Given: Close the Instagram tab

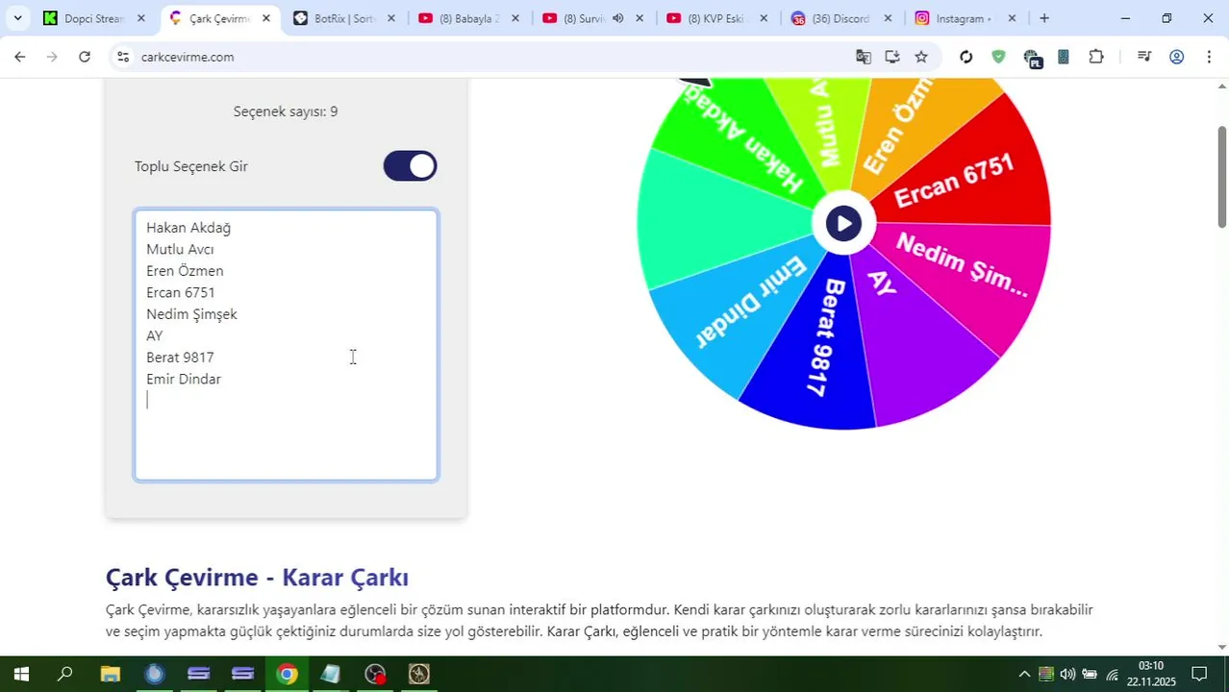Looking at the screenshot, I should [x=1012, y=18].
